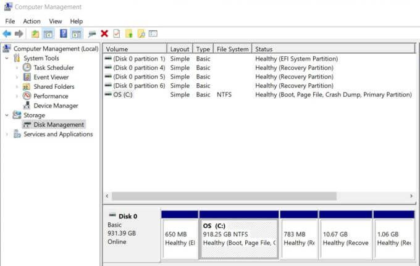Toggle Show/Hide Console Tree icon
420x266 pixels.
pos(48,34)
